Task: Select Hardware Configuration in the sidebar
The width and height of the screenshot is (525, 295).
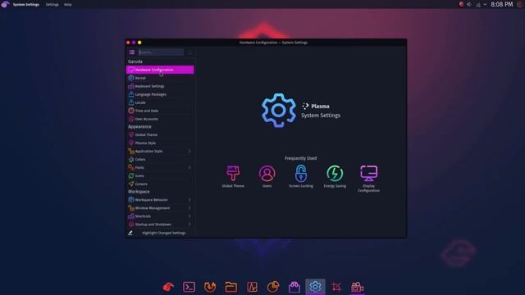Action: (160, 70)
